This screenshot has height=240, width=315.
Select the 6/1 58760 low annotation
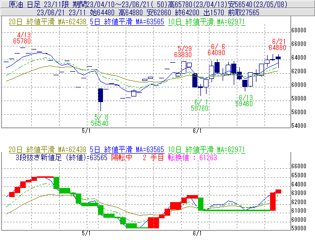click(199, 105)
